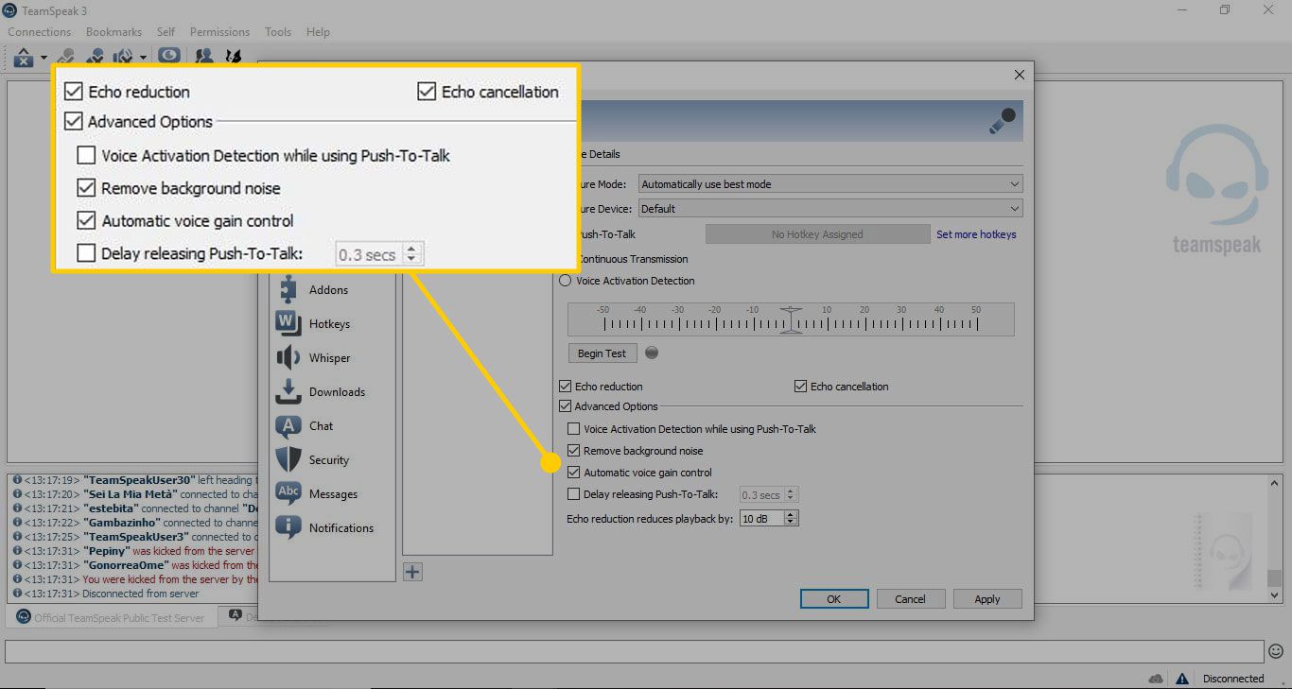The height and width of the screenshot is (689, 1292).
Task: Click the Cancel button
Action: [x=910, y=599]
